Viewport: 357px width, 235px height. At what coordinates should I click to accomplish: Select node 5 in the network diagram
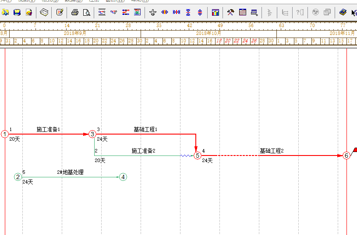click(x=197, y=156)
